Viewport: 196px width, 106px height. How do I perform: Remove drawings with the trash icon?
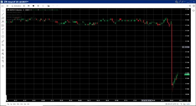tap(3, 66)
